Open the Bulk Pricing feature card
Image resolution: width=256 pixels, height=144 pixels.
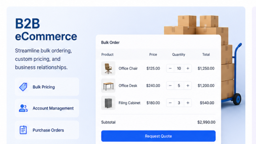[x=47, y=87]
